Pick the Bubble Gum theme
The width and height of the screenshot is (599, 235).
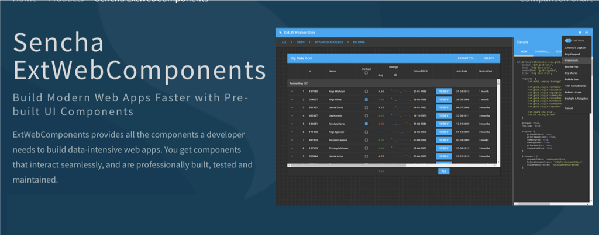pyautogui.click(x=576, y=79)
